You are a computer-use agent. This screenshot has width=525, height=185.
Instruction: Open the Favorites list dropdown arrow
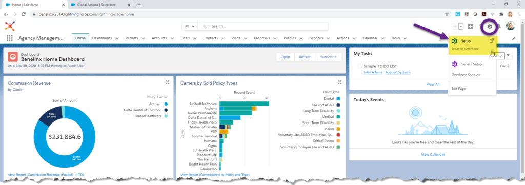[461, 26]
